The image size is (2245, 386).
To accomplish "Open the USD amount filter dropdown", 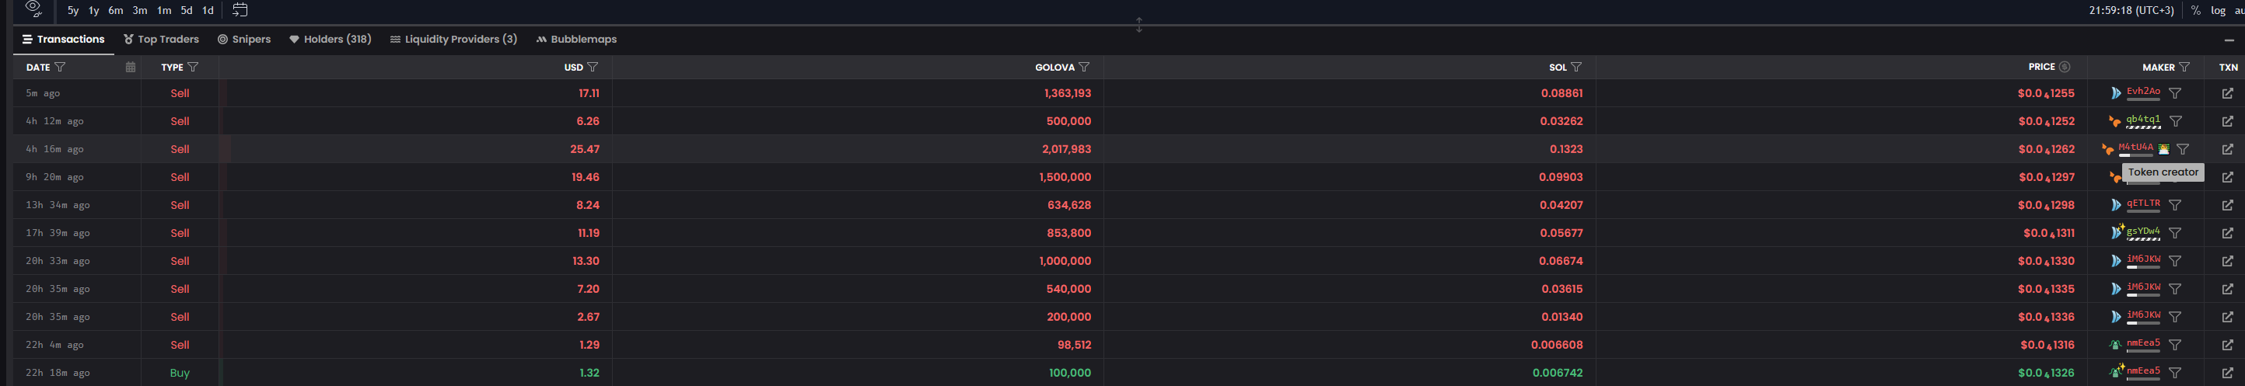I will [593, 67].
